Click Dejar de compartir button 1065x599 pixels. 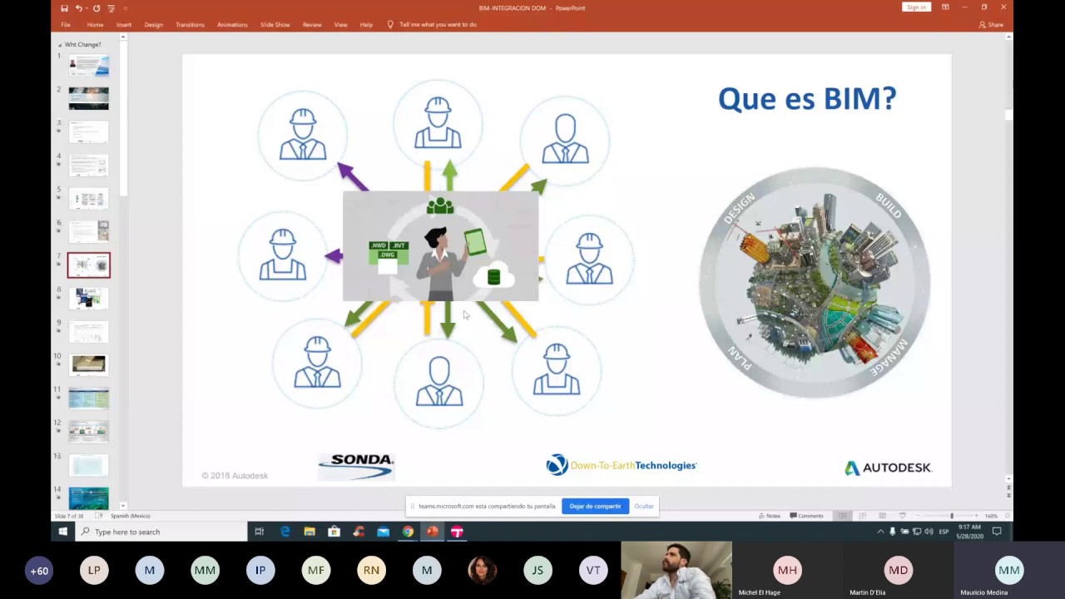(595, 506)
